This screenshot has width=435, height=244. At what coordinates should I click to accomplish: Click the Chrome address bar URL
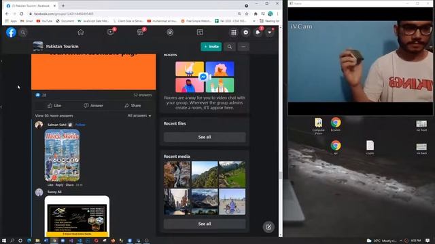pos(63,14)
